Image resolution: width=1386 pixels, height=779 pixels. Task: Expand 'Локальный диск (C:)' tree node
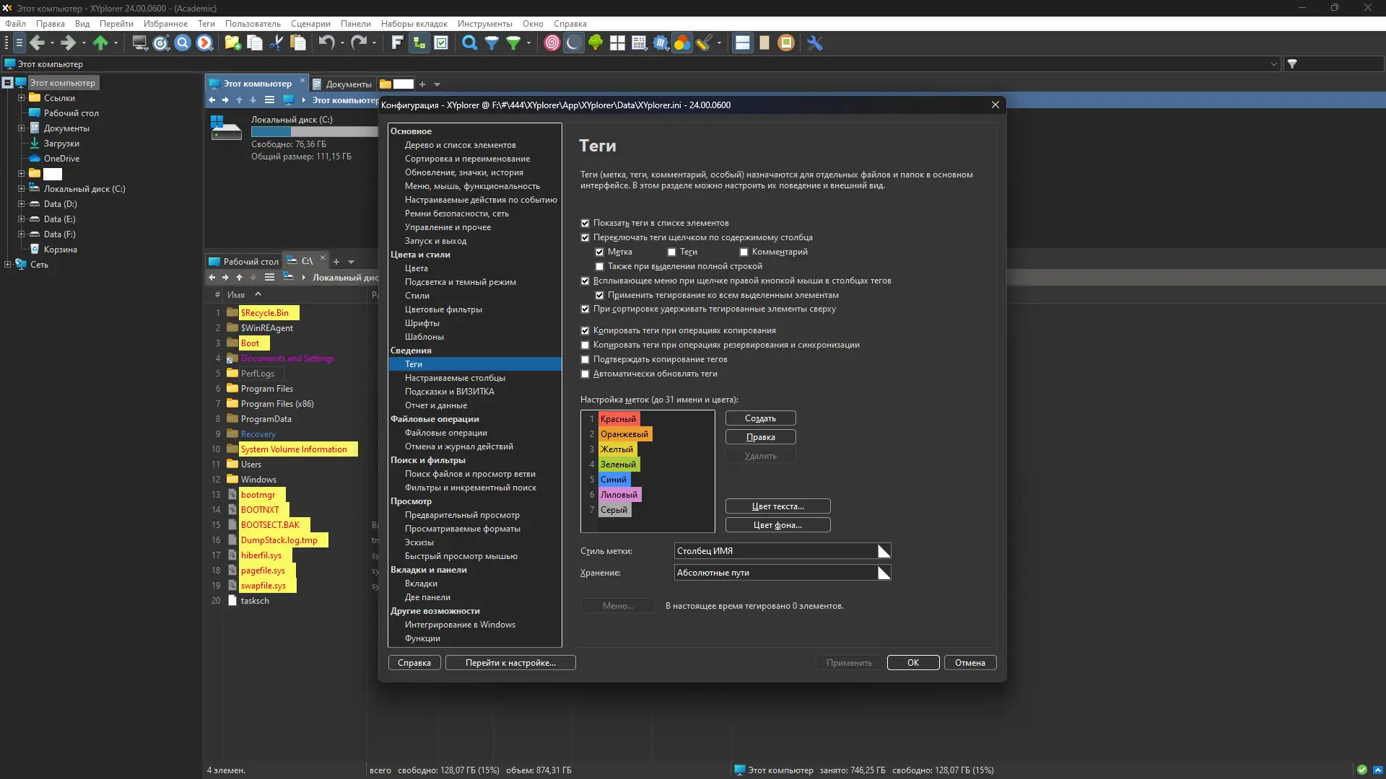click(x=21, y=189)
